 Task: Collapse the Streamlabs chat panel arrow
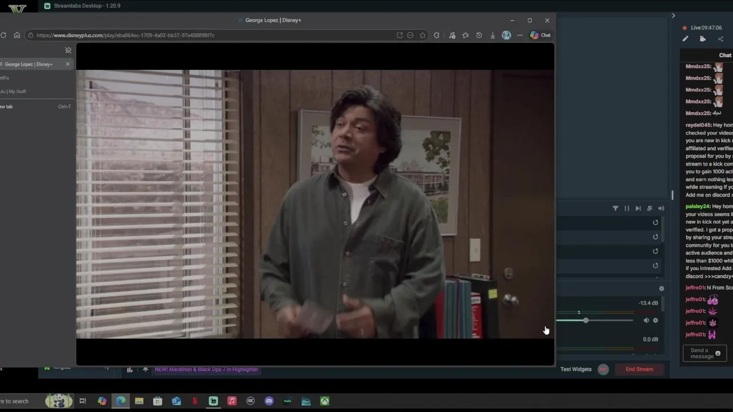pyautogui.click(x=673, y=15)
